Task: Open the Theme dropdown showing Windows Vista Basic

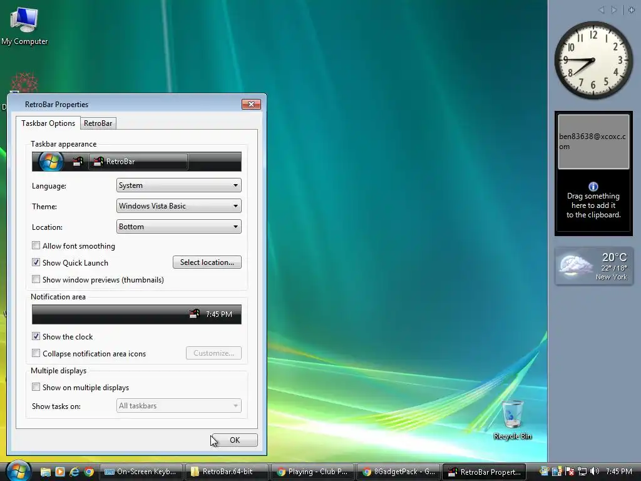Action: (178, 205)
